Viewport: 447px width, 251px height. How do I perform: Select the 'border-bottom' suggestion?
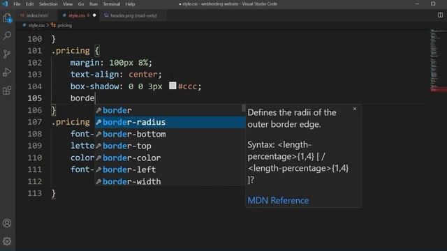[x=170, y=134]
